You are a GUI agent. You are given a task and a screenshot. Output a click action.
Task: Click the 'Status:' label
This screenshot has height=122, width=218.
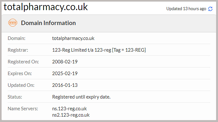pyautogui.click(x=15, y=97)
